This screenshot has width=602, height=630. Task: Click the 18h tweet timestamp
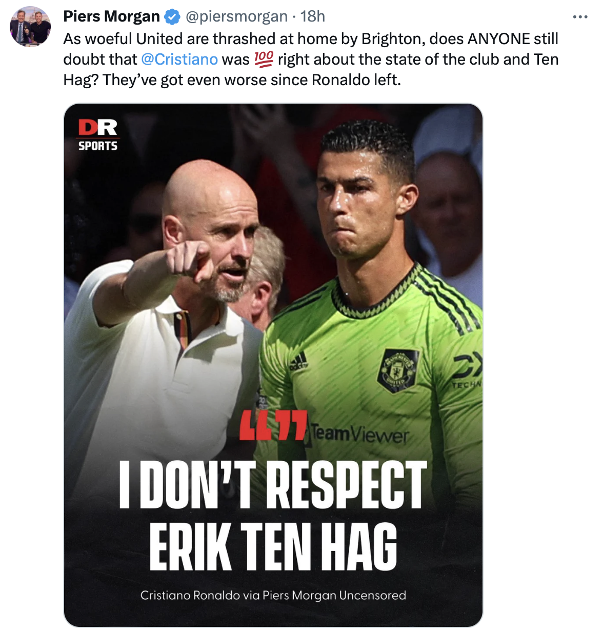[x=313, y=16]
